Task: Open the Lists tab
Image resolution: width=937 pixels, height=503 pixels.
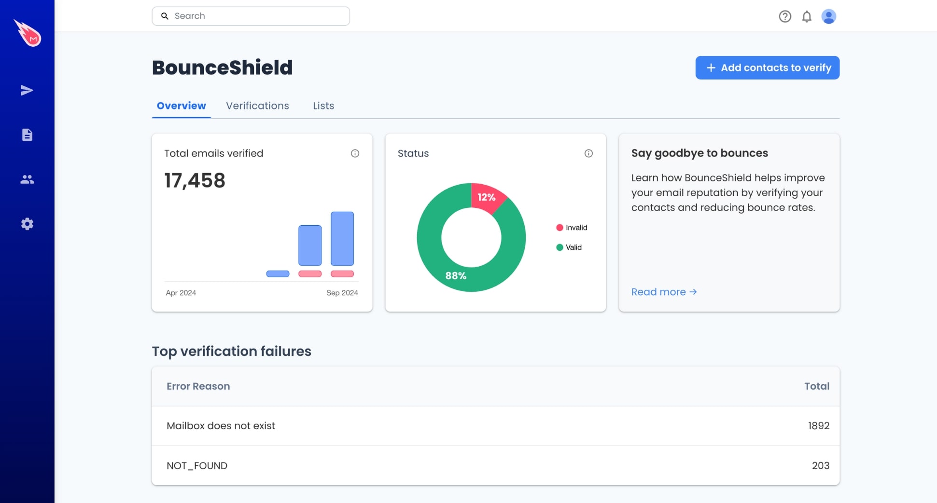Action: (322, 106)
